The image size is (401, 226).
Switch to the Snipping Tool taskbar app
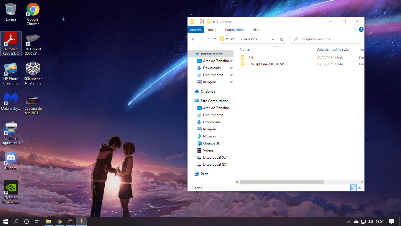tap(81, 222)
